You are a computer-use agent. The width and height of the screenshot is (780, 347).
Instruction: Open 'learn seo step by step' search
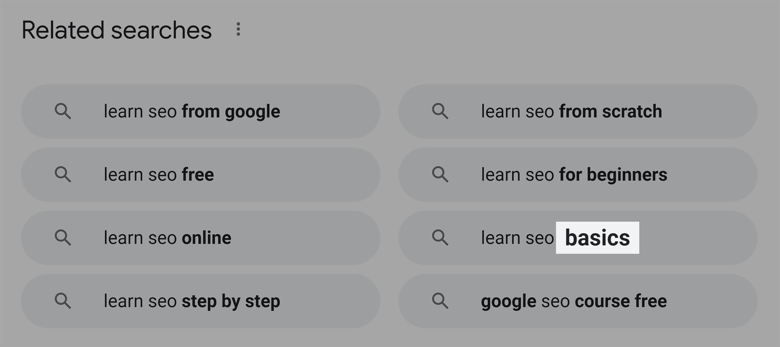pyautogui.click(x=201, y=301)
